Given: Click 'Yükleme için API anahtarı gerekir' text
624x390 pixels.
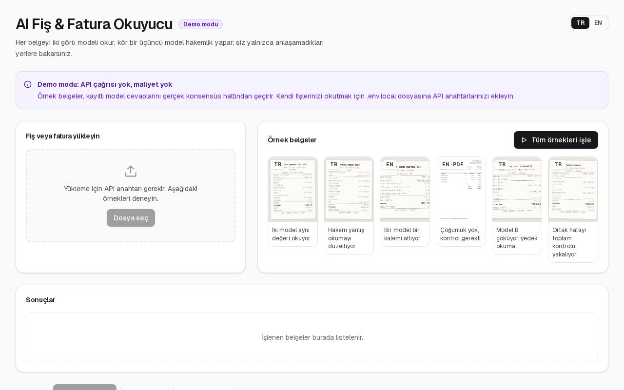Looking at the screenshot, I should (131, 194).
